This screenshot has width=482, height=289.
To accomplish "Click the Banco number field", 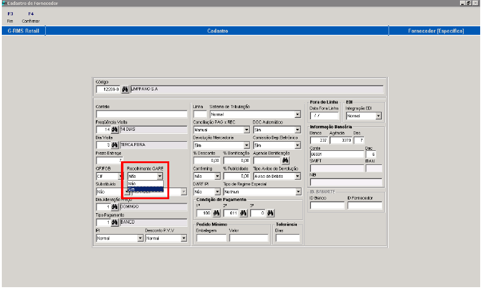I will [319, 140].
